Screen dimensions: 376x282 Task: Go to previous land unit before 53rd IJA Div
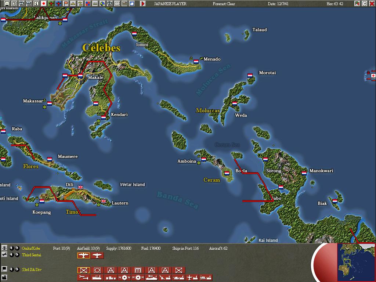[11, 269]
